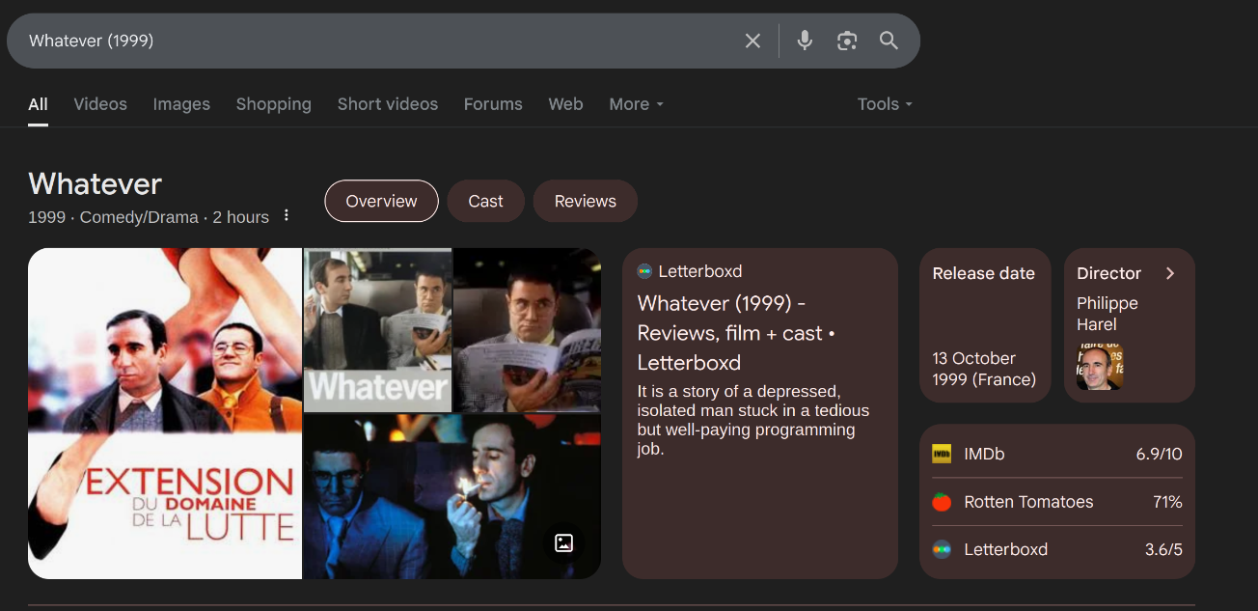Open the Whatever title still thumbnail
Image resolution: width=1258 pixels, height=611 pixels.
tap(378, 330)
